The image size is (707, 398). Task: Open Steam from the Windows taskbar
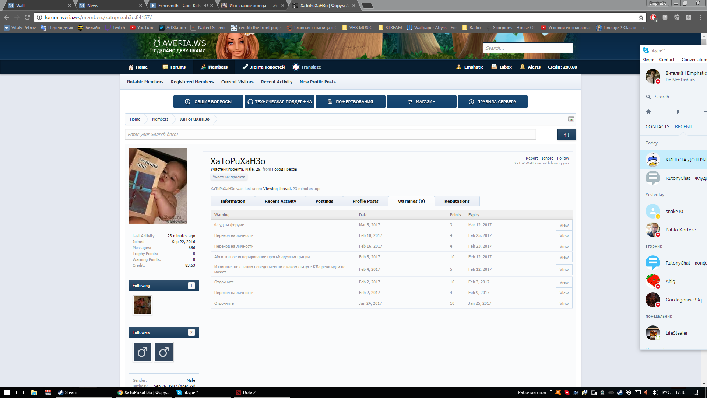pyautogui.click(x=67, y=392)
